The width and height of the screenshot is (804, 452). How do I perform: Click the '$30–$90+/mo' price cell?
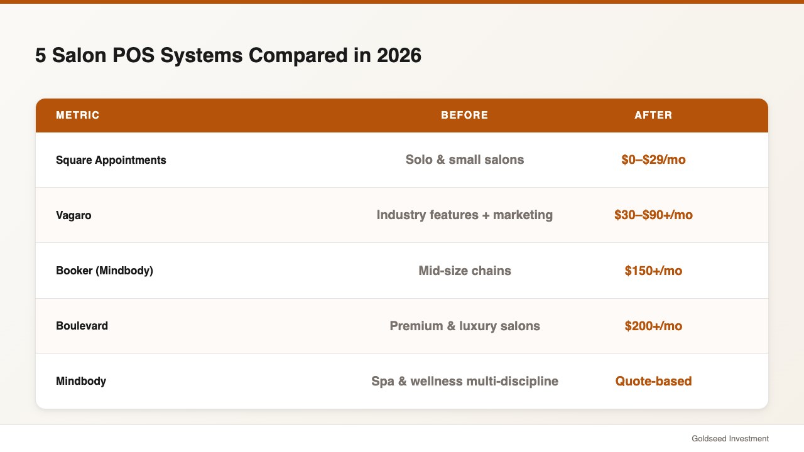point(653,215)
